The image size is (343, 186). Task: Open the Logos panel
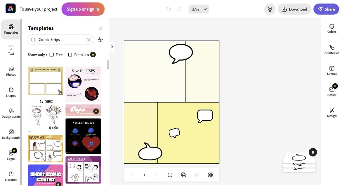pyautogui.click(x=11, y=155)
